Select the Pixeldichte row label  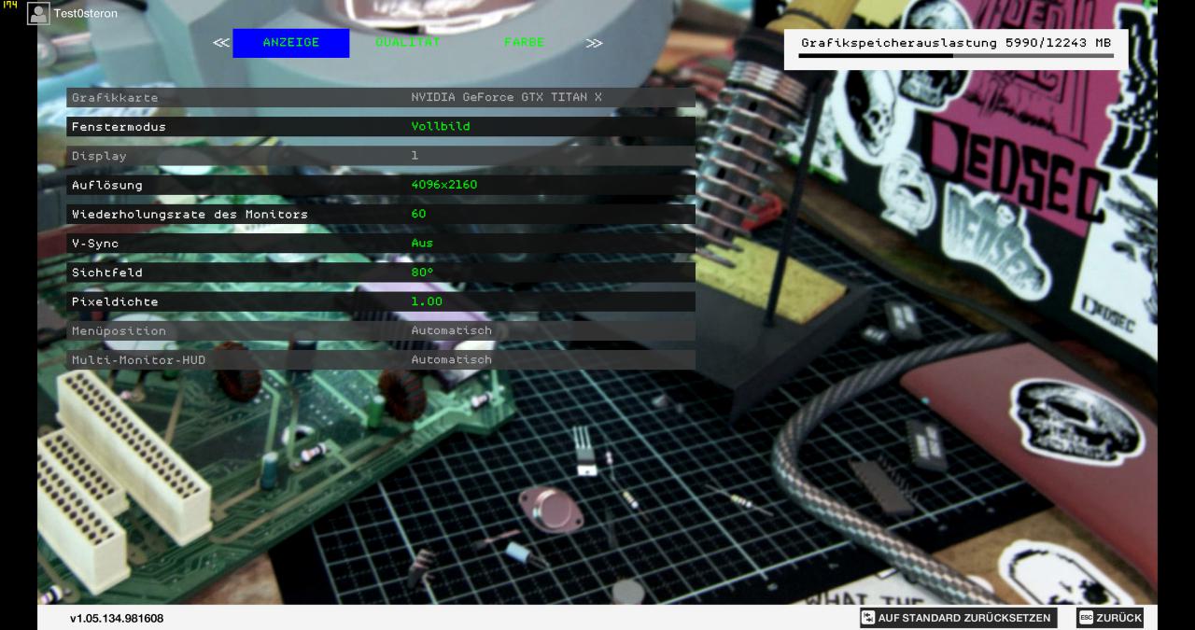(115, 301)
